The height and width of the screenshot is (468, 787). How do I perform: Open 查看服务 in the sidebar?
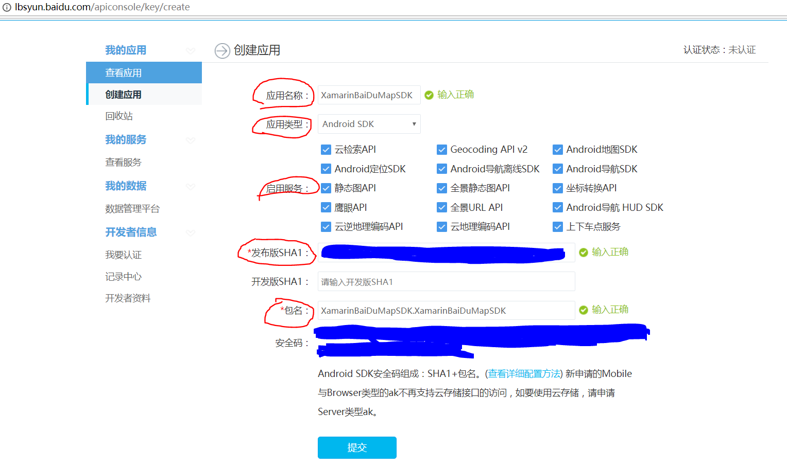[x=123, y=162]
